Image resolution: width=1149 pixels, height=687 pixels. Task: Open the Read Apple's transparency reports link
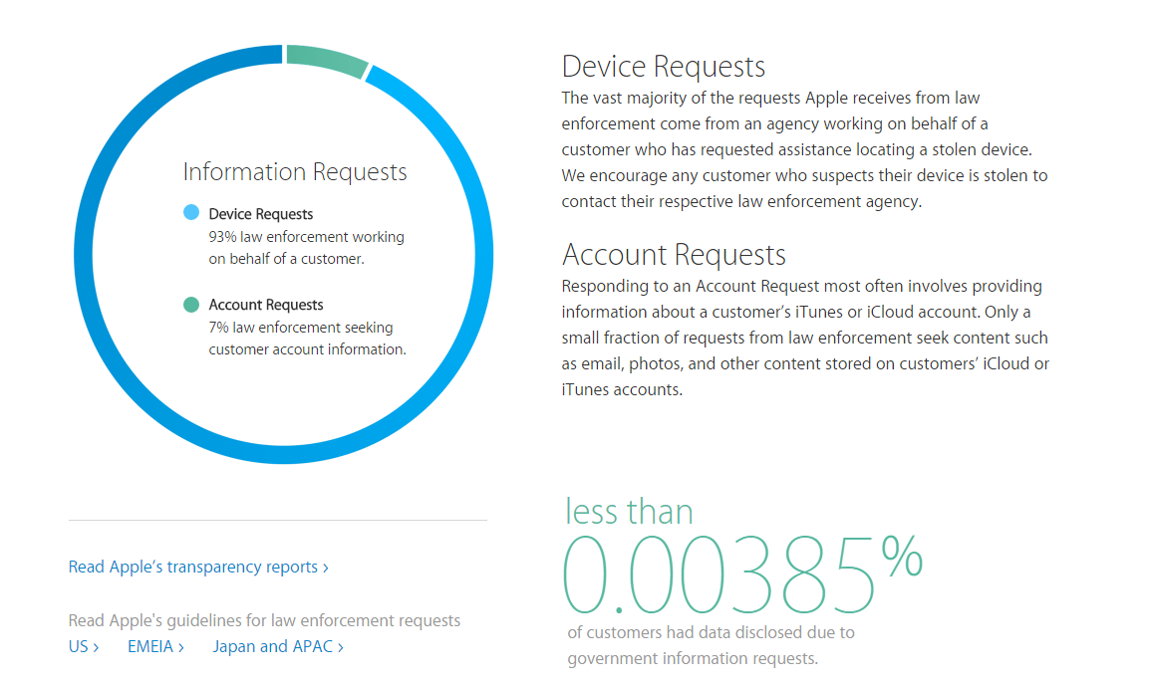(198, 567)
